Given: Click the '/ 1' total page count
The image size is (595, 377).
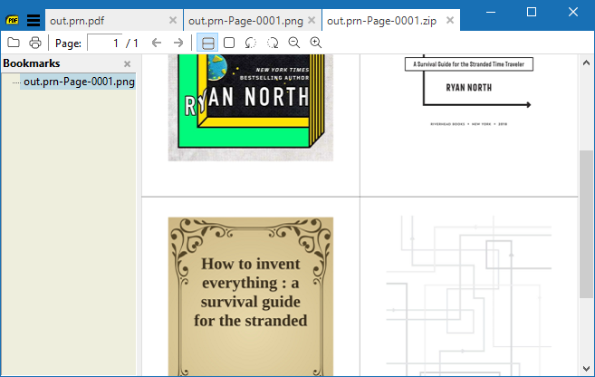Looking at the screenshot, I should [x=131, y=43].
